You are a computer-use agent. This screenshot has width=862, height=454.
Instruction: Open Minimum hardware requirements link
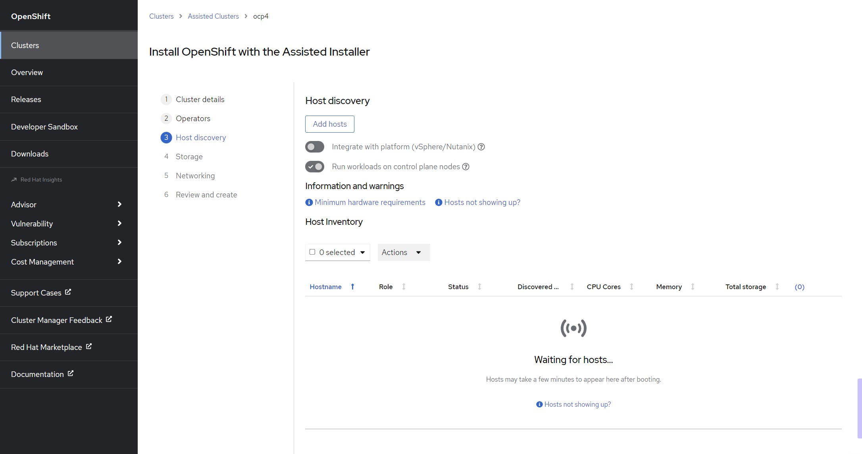point(370,203)
